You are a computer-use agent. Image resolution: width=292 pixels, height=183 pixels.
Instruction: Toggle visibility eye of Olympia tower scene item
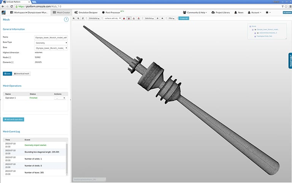255,29
